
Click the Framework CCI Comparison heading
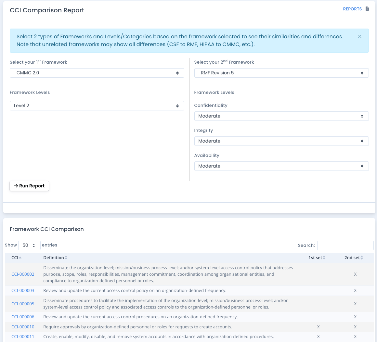(47, 229)
